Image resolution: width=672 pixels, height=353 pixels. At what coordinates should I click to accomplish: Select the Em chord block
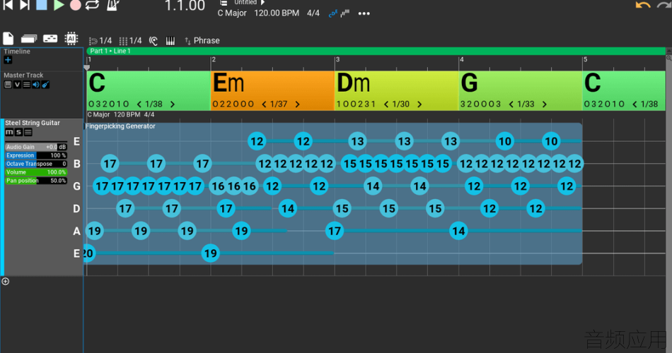[272, 90]
